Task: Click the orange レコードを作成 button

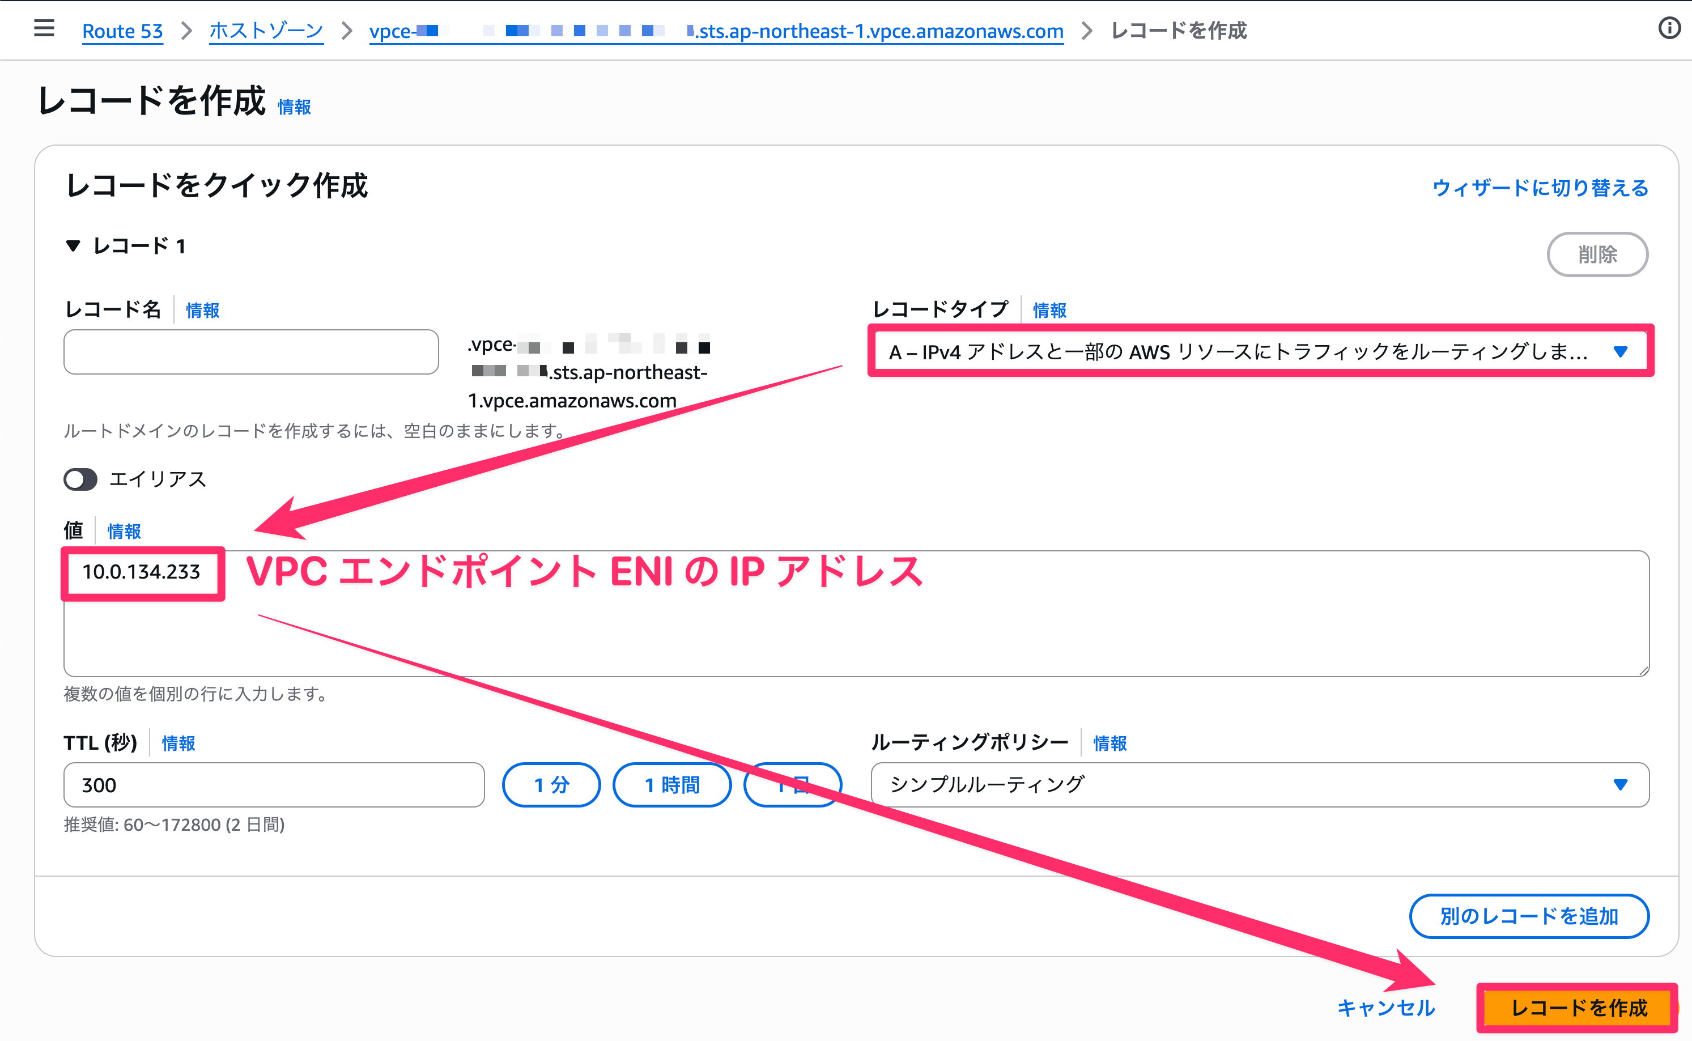Action: click(x=1578, y=1008)
